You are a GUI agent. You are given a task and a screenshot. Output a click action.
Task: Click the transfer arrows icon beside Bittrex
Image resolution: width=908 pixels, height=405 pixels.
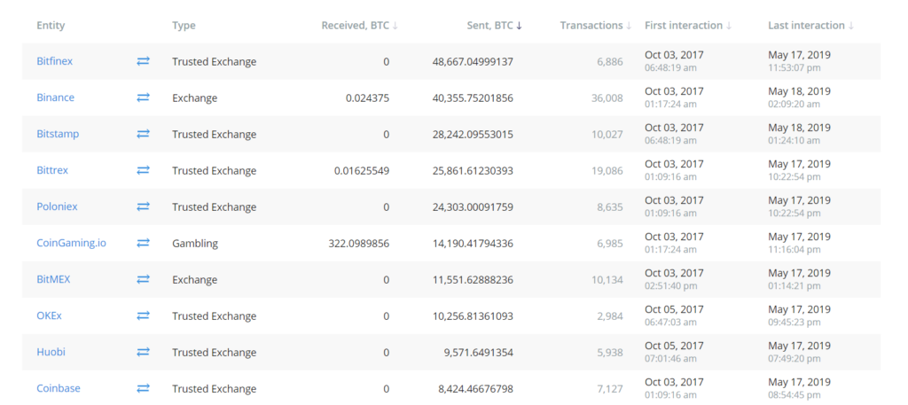click(x=143, y=170)
